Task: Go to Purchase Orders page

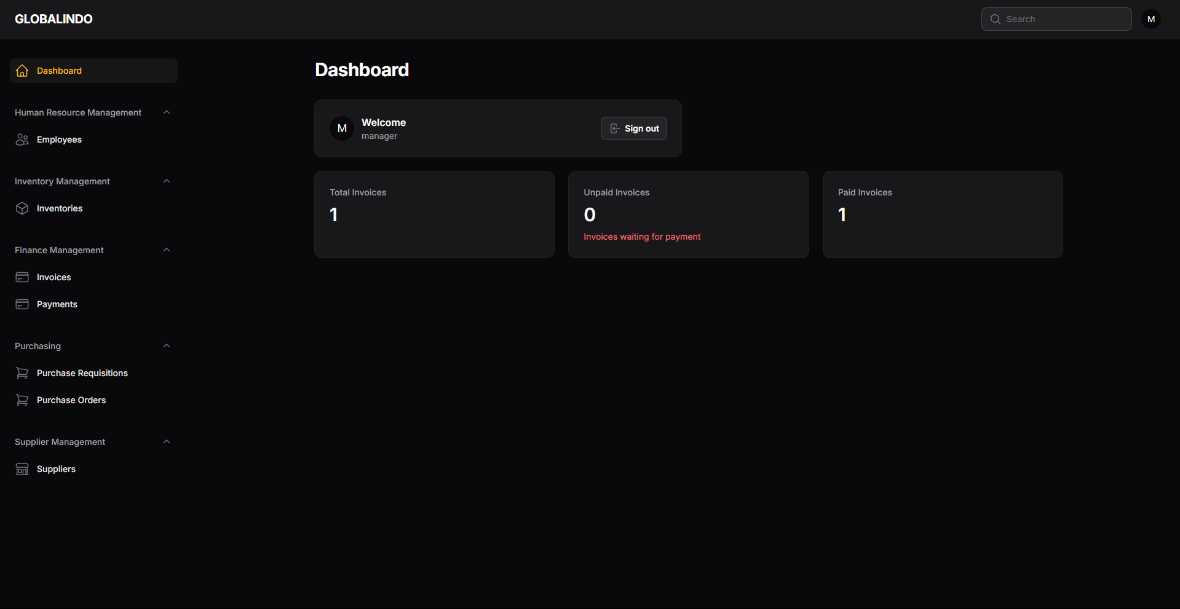Action: [x=71, y=400]
